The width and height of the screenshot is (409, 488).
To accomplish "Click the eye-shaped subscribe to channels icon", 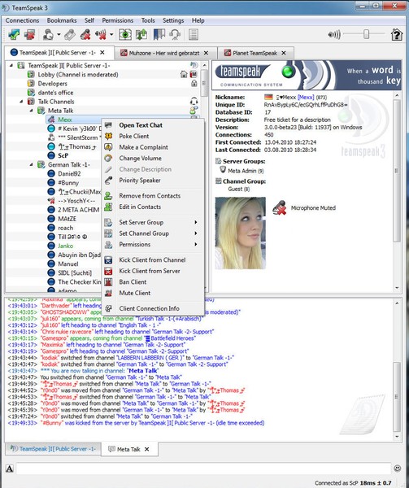I will pos(125,34).
